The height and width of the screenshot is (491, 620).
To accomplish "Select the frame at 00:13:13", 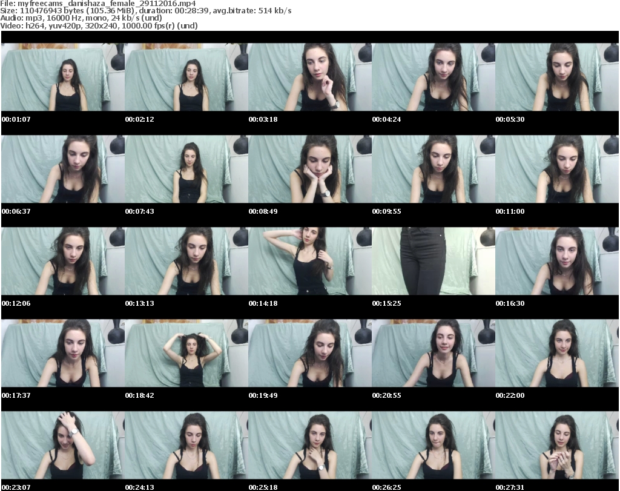I will (x=186, y=261).
